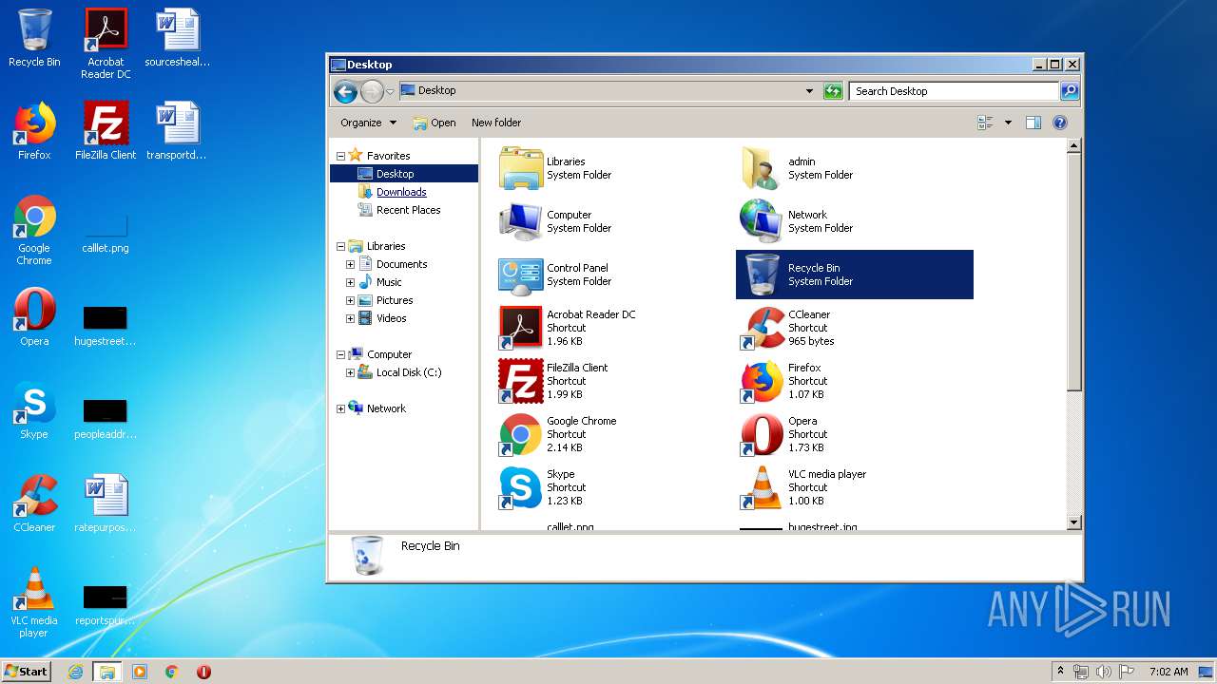The image size is (1217, 684).
Task: Select ratepurpos Word document on the desktop
Action: [106, 496]
